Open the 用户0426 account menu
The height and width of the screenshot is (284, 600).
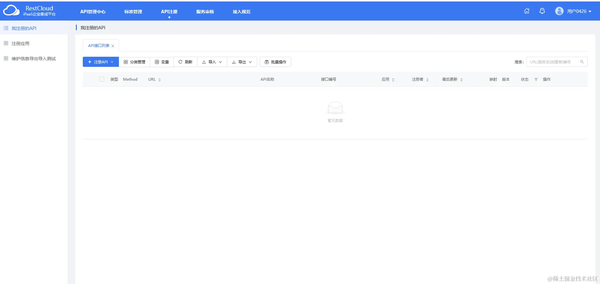(x=579, y=11)
